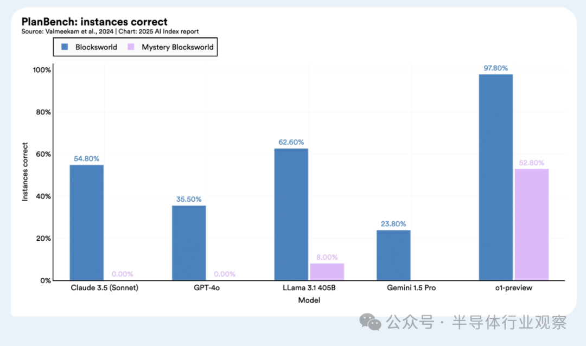Click the 0.00% label under GPT-4o
The width and height of the screenshot is (586, 346).
coord(225,274)
